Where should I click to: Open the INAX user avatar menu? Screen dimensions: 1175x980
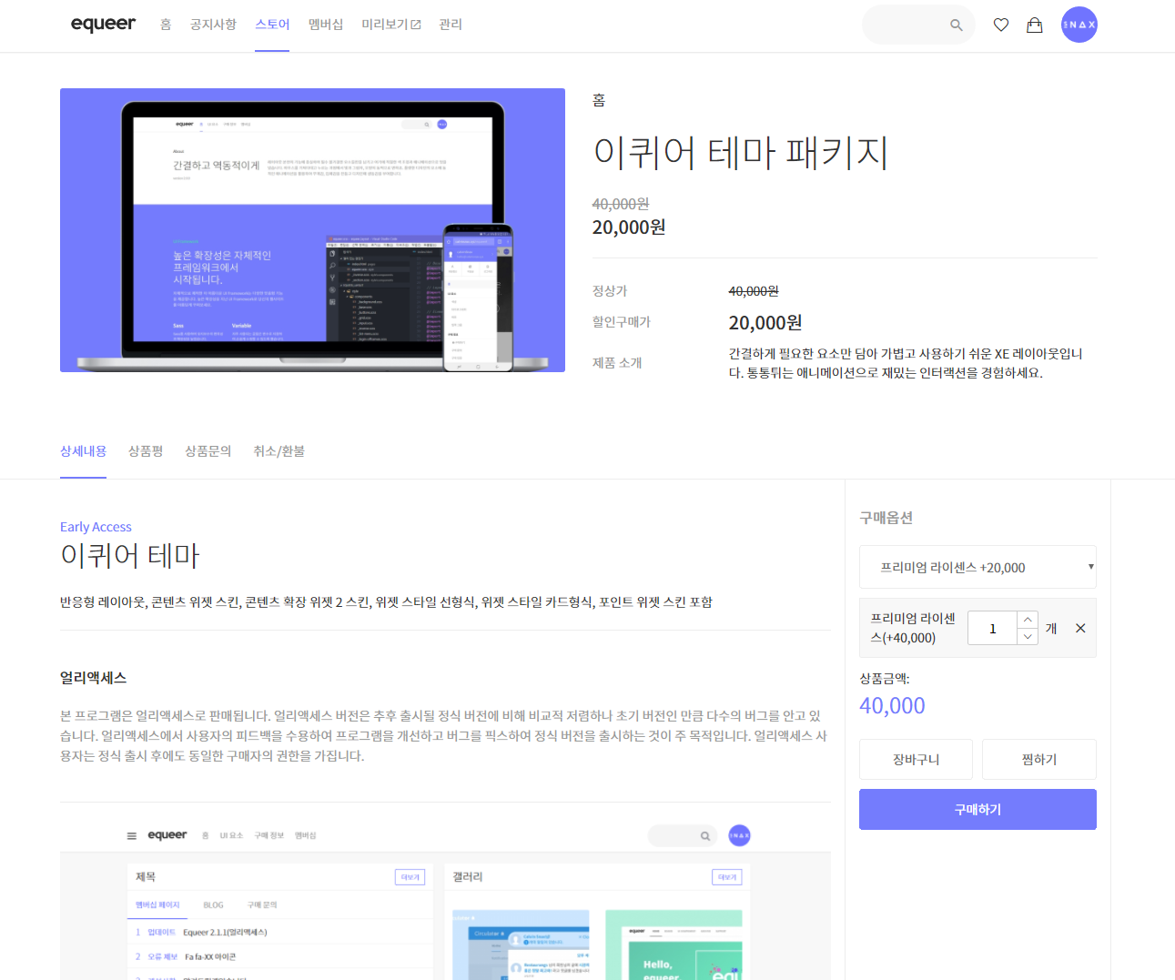[1079, 25]
